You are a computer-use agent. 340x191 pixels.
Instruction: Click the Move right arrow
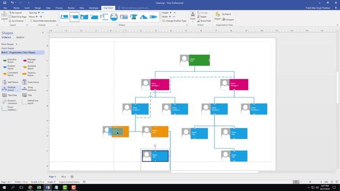pos(40,16)
